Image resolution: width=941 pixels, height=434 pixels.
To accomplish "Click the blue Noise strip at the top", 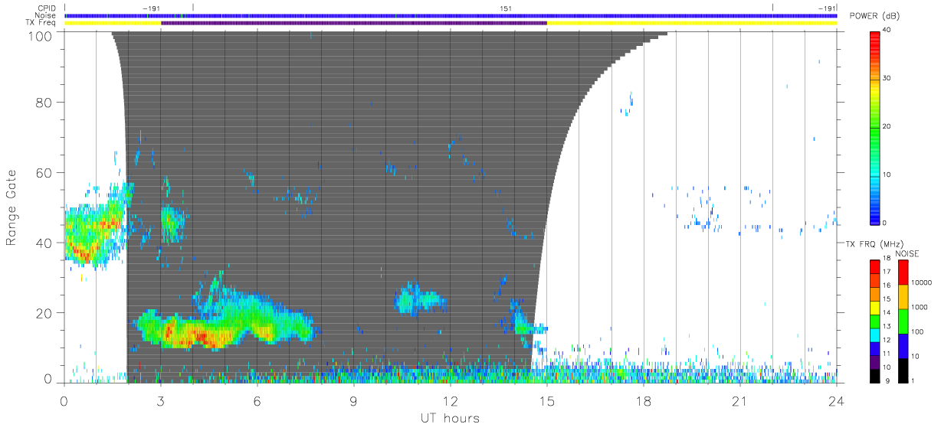I will 451,15.
